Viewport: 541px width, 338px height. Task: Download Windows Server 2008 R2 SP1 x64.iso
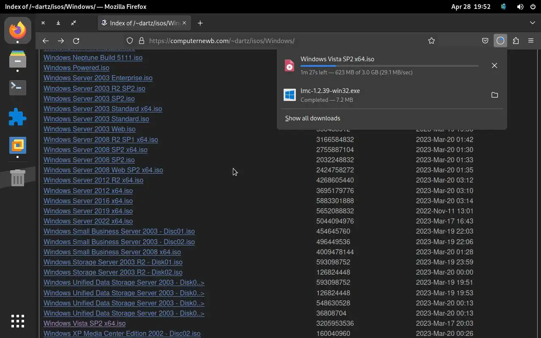[x=101, y=139]
